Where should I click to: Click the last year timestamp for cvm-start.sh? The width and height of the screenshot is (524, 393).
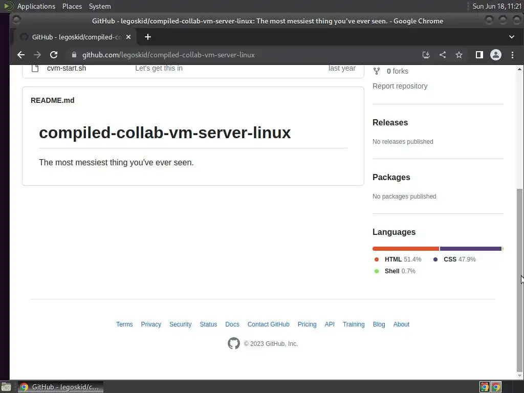click(x=342, y=68)
